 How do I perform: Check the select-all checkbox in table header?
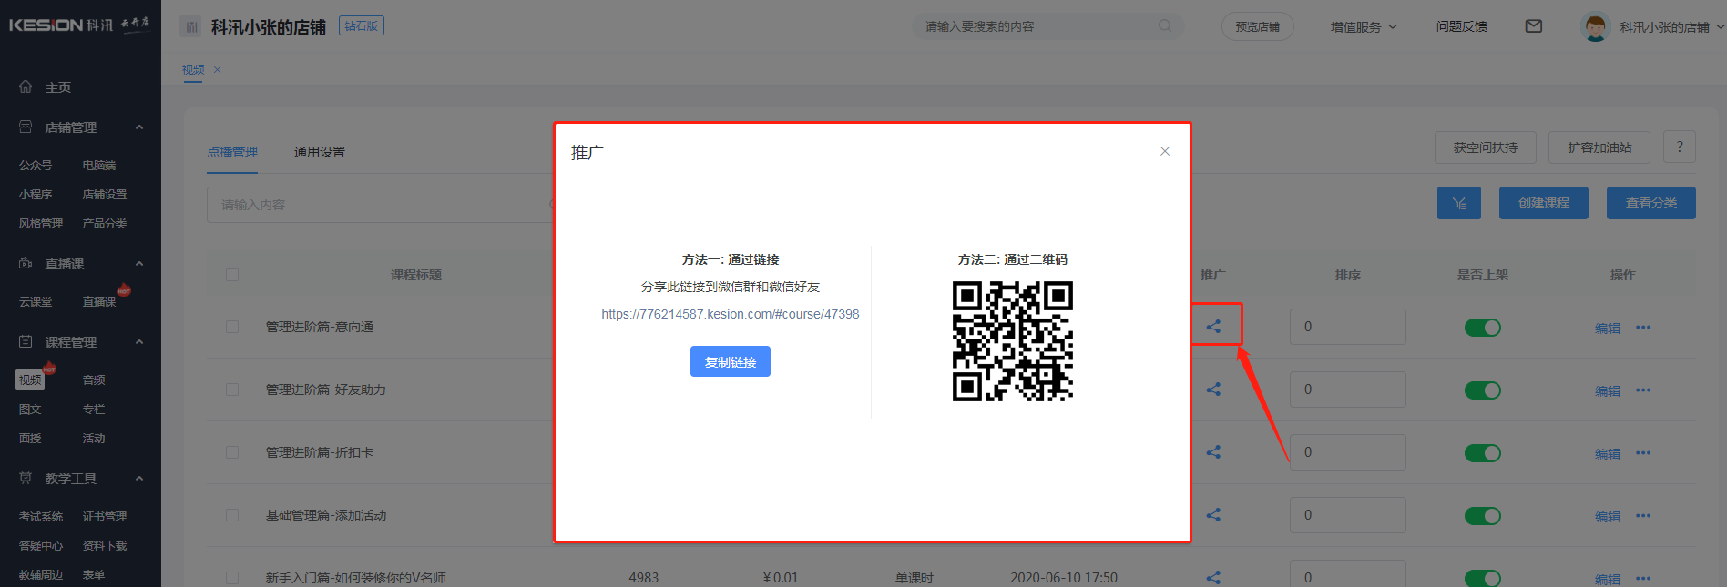pyautogui.click(x=232, y=275)
